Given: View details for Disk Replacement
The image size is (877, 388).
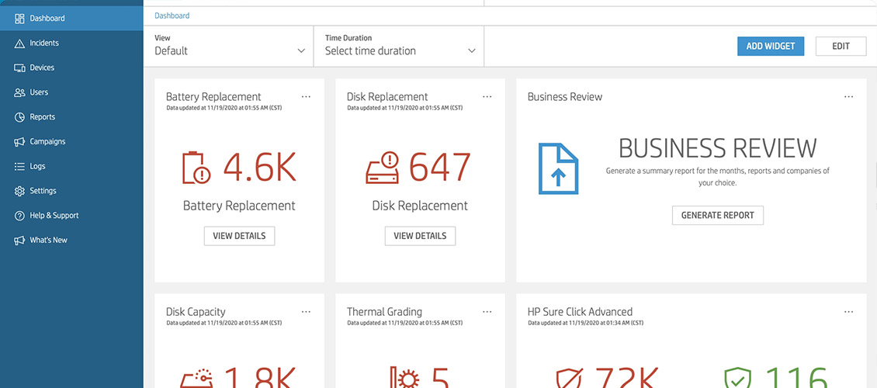Looking at the screenshot, I should click(420, 236).
